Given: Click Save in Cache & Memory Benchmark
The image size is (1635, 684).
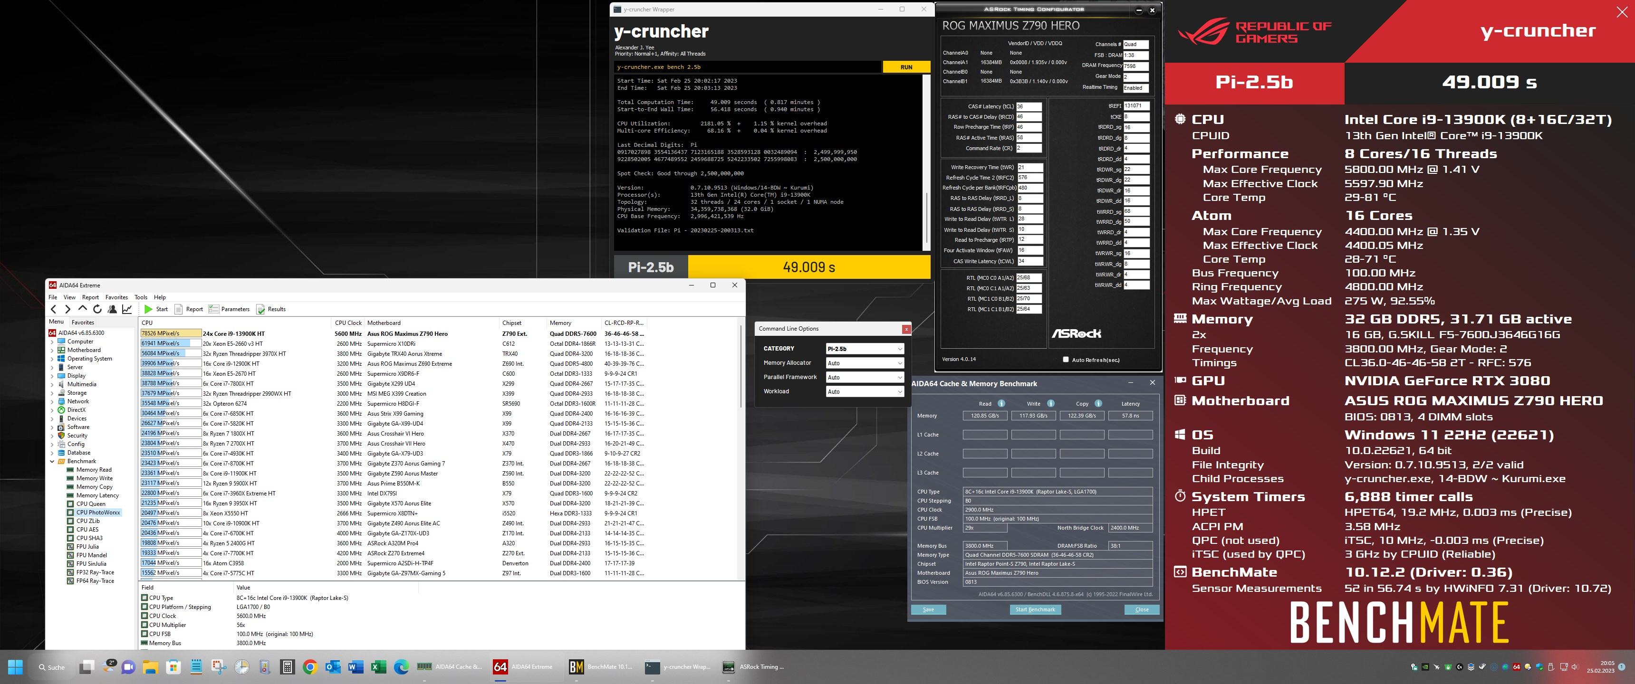Looking at the screenshot, I should pos(929,609).
